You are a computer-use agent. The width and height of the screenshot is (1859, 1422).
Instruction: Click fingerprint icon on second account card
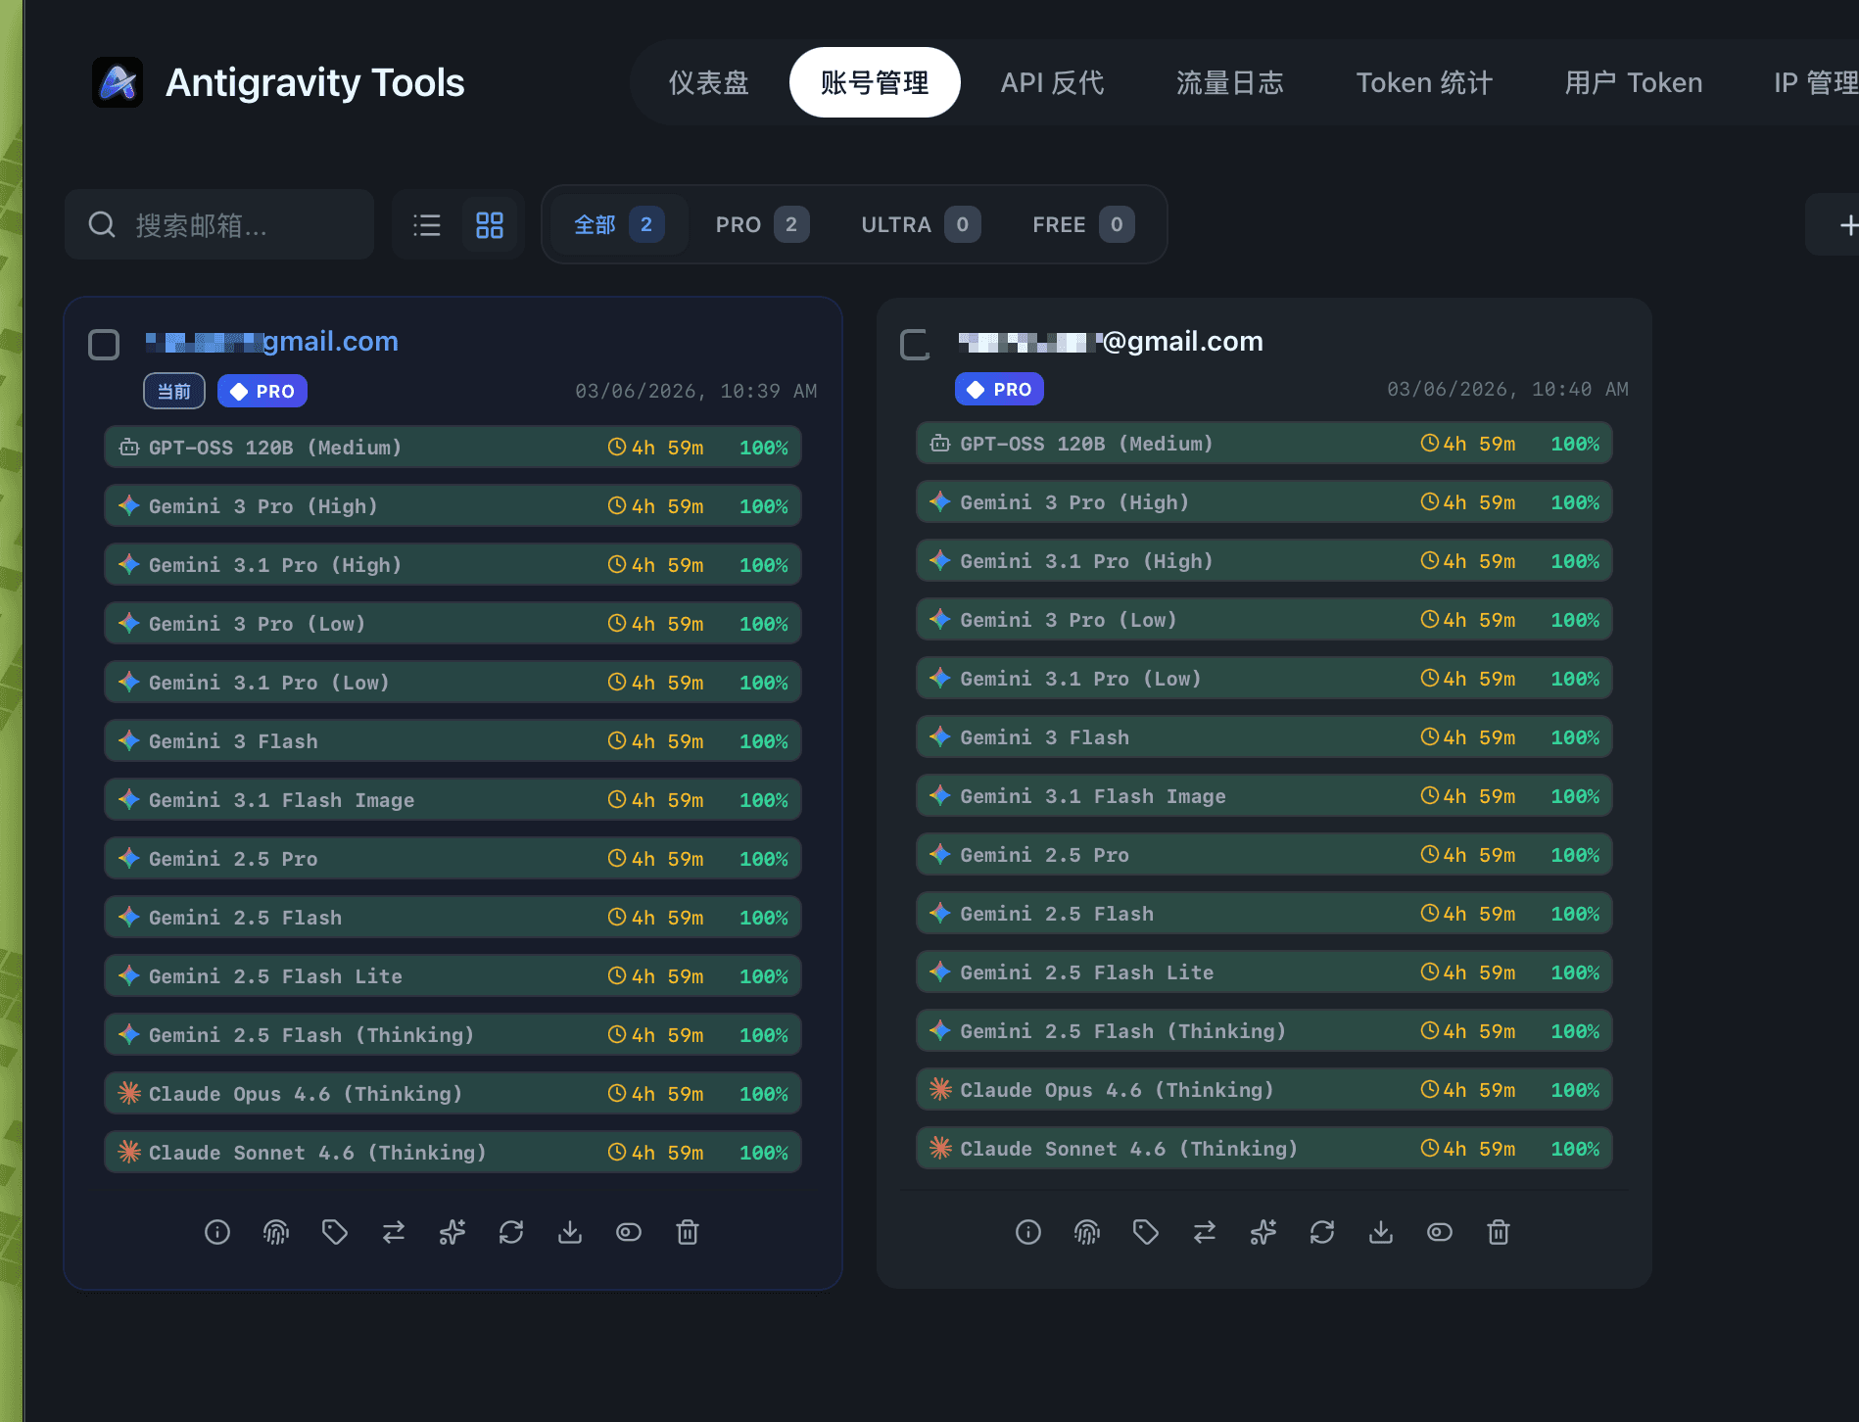1087,1232
